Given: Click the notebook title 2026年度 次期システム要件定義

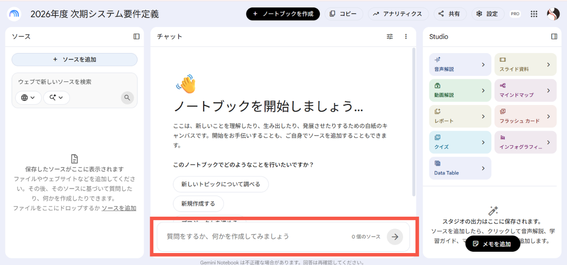Looking at the screenshot, I should coord(94,14).
